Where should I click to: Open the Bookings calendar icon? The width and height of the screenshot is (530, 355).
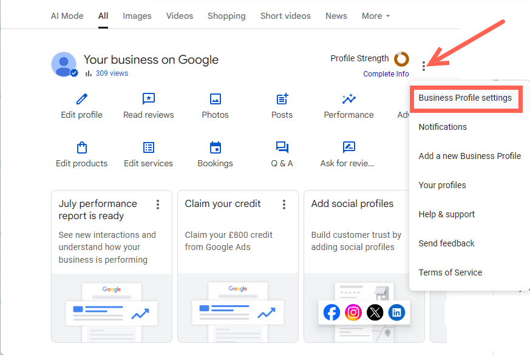point(215,147)
